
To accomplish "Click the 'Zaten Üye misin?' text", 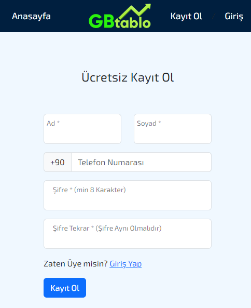I will 76,264.
